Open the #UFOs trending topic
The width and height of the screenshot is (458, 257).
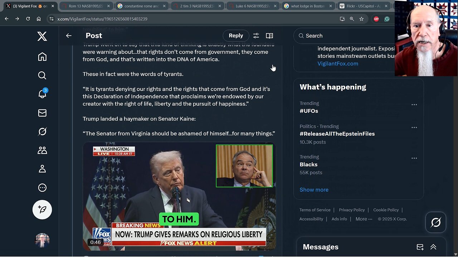(x=309, y=111)
